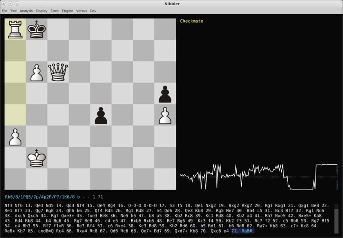Click the black pawn on h5
This screenshot has height=238, width=343.
pyautogui.click(x=165, y=93)
